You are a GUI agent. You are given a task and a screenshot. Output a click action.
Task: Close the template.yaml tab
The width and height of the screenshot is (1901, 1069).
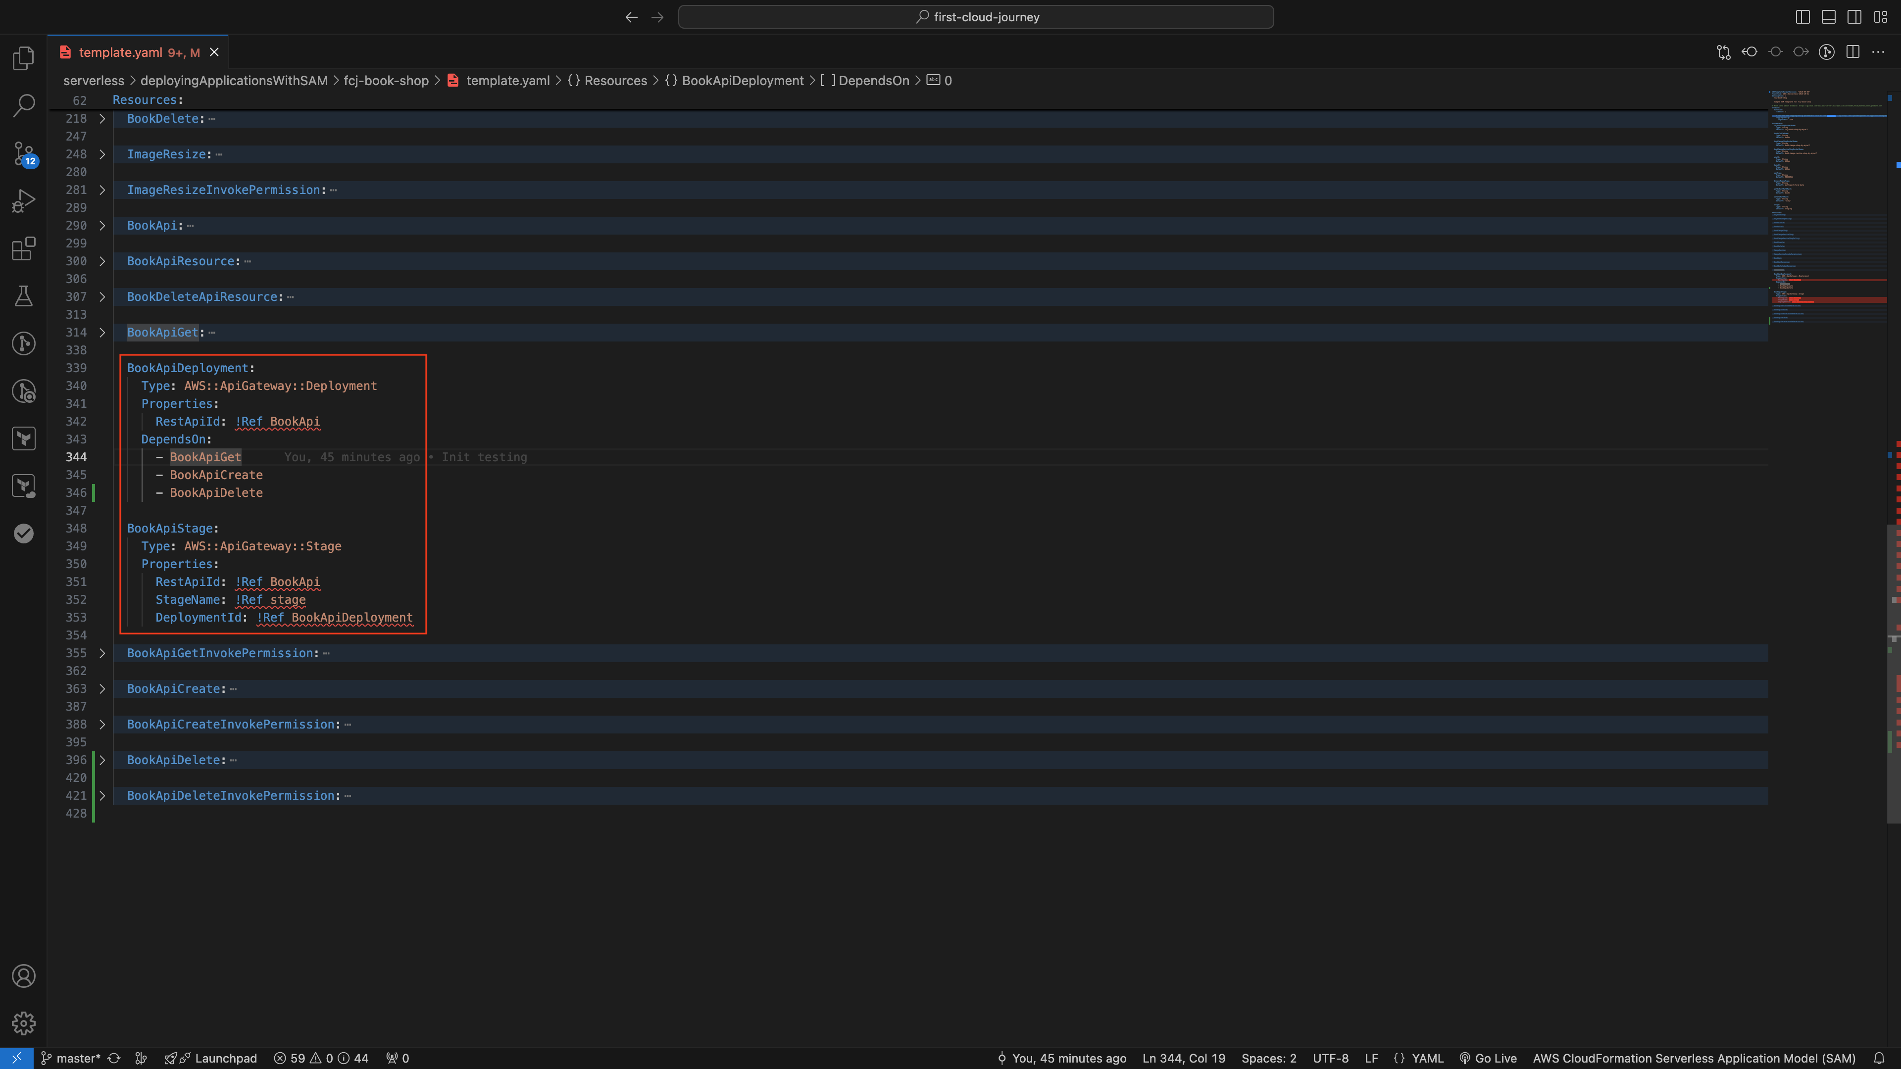(x=214, y=52)
